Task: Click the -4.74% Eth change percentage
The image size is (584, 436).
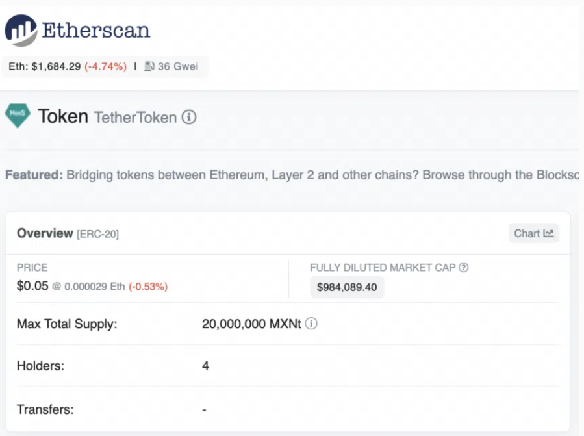Action: (106, 66)
